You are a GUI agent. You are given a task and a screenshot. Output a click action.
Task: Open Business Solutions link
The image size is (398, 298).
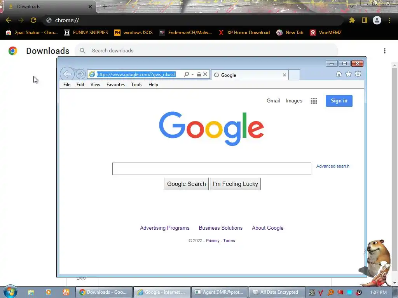(x=221, y=228)
